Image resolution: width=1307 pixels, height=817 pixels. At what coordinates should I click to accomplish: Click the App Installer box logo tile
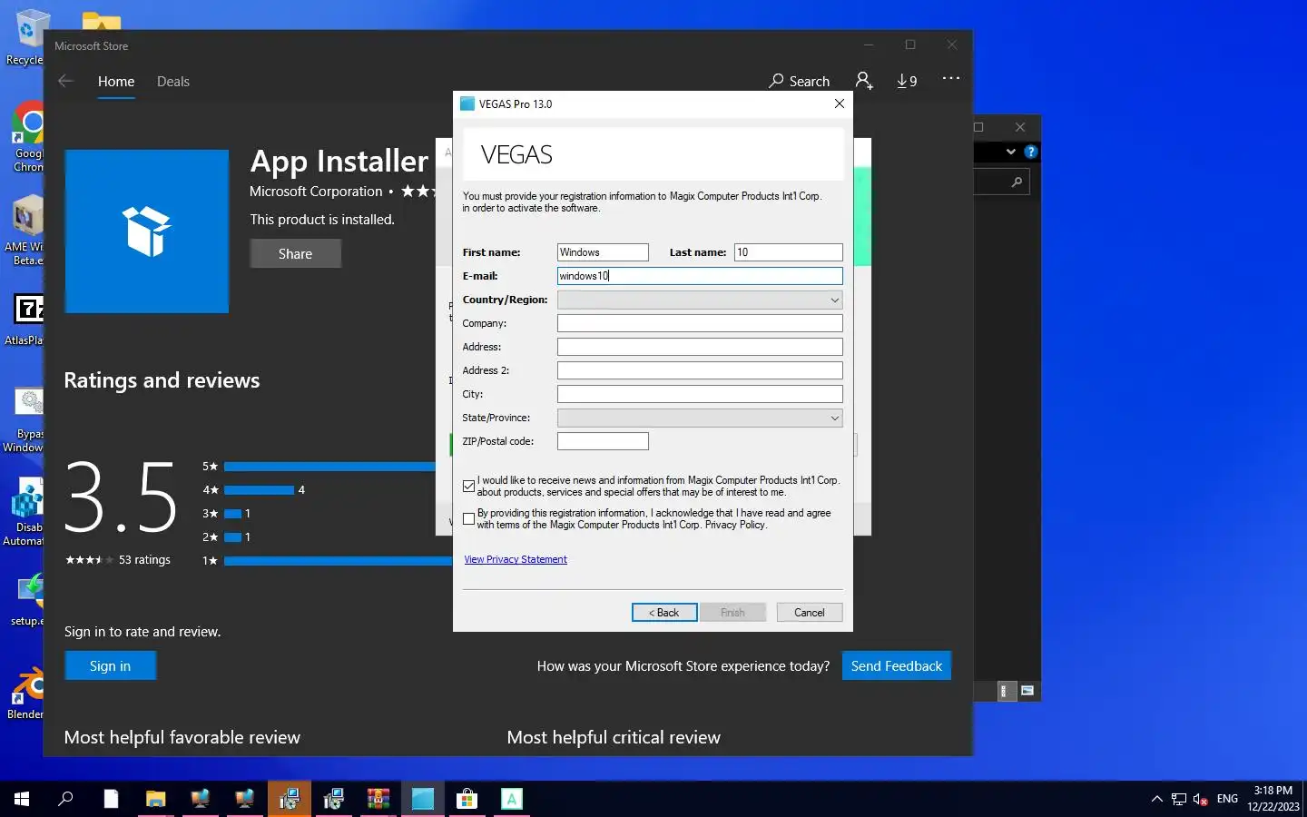click(147, 231)
